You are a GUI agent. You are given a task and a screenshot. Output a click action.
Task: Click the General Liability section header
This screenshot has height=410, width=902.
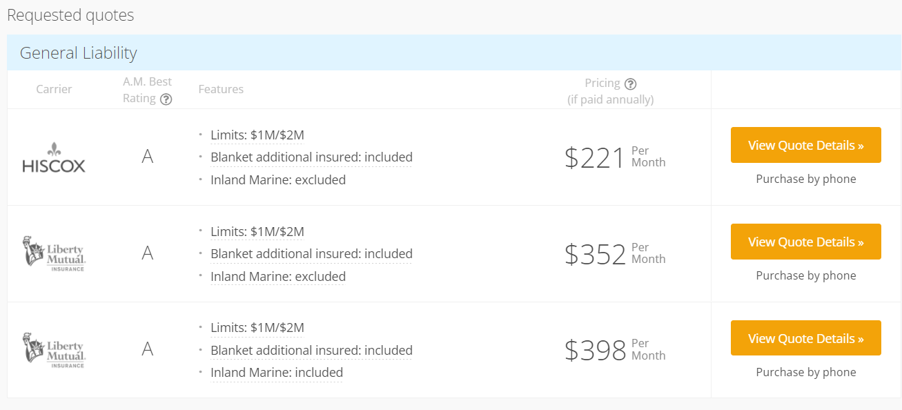pos(79,53)
